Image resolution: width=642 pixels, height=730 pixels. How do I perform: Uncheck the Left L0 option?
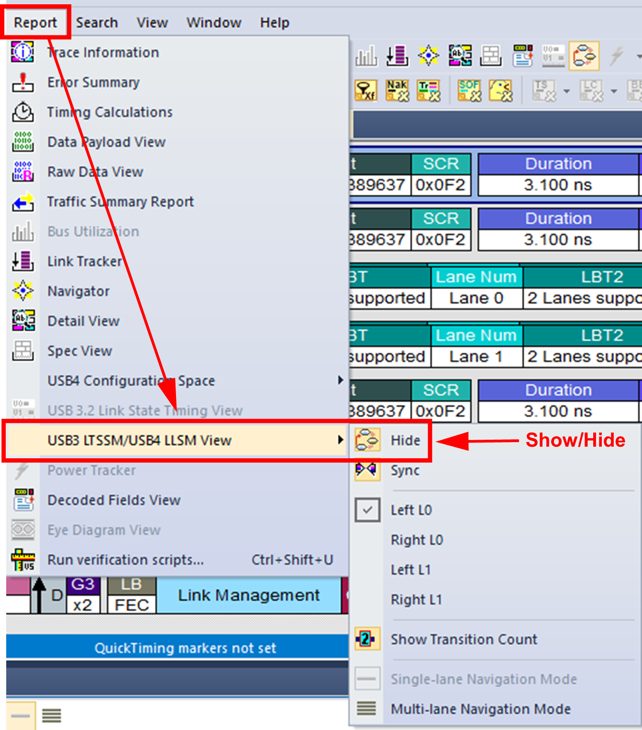point(495,510)
